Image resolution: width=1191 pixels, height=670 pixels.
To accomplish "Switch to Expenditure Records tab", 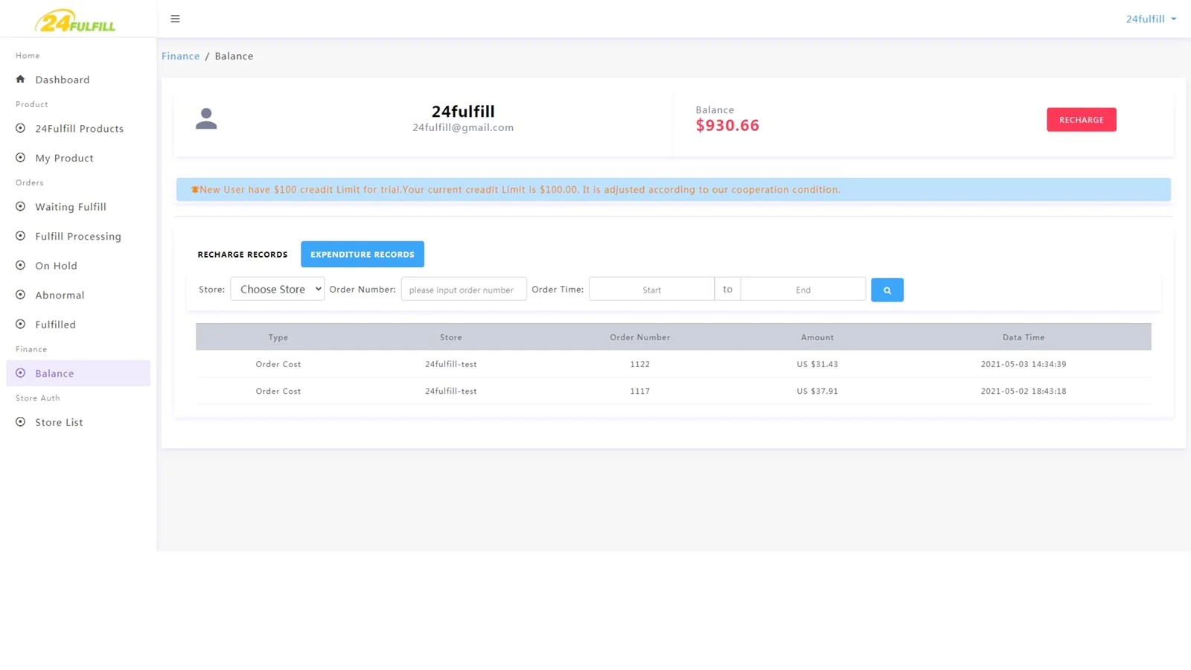I will [x=363, y=254].
